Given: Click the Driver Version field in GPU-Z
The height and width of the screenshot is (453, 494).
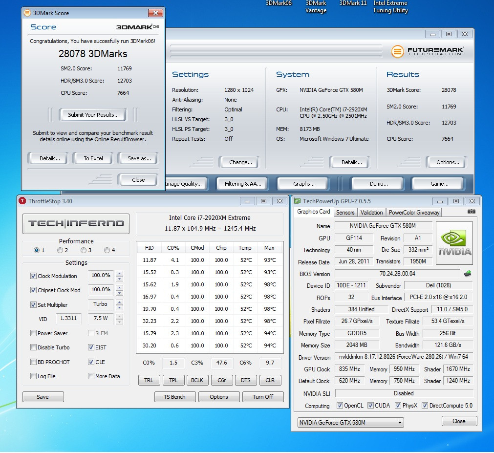Looking at the screenshot, I should [404, 357].
